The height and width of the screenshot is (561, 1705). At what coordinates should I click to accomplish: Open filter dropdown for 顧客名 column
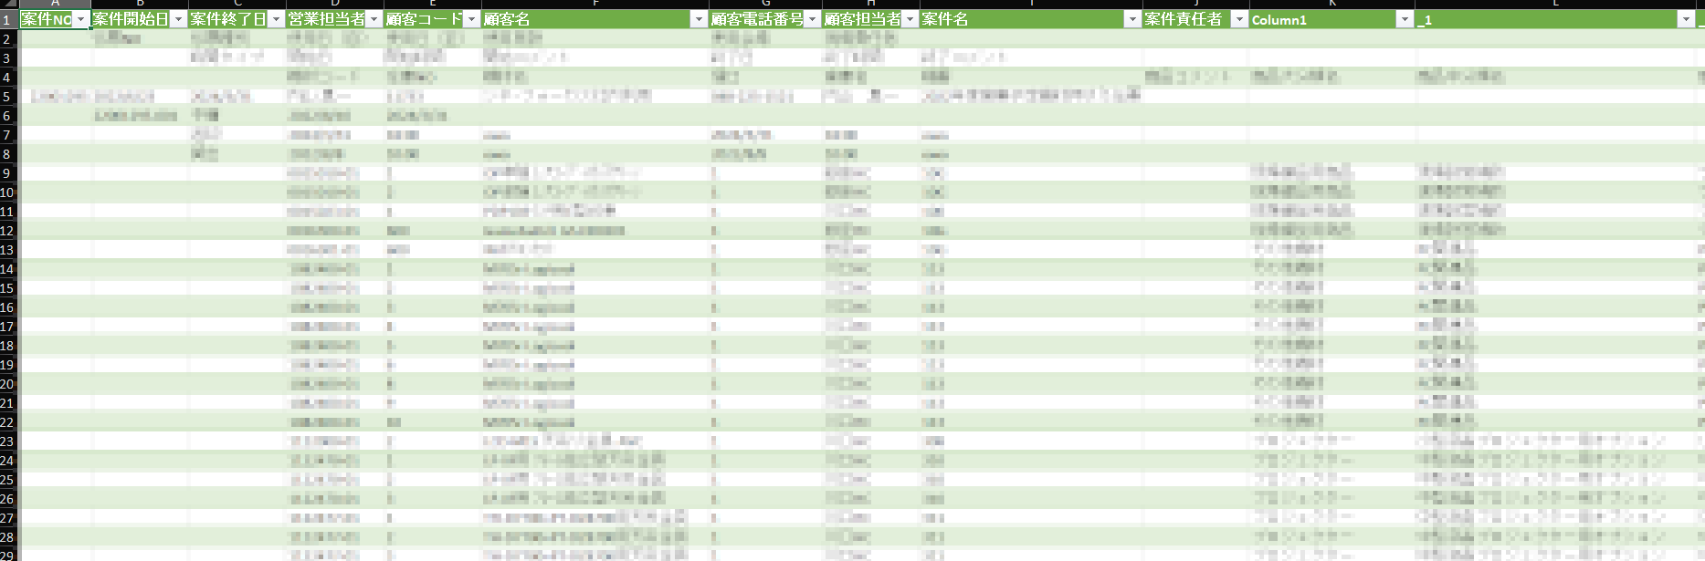[699, 19]
